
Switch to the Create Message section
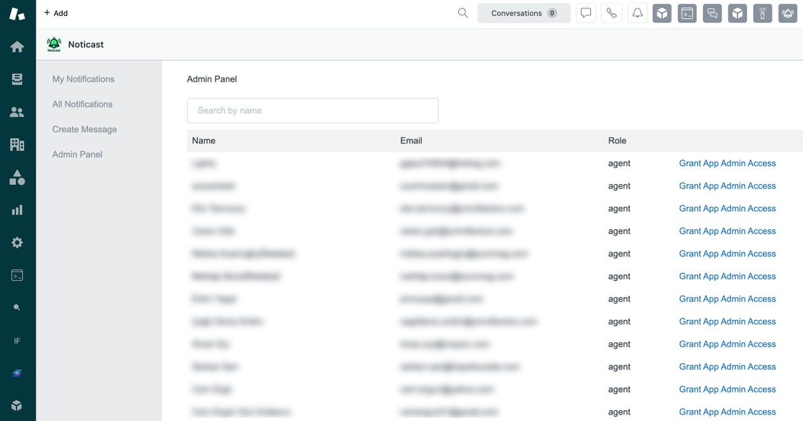[84, 129]
